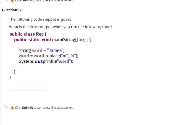181x125 pixels.
Task: Click the closing brace of main method
Action: [15, 72]
